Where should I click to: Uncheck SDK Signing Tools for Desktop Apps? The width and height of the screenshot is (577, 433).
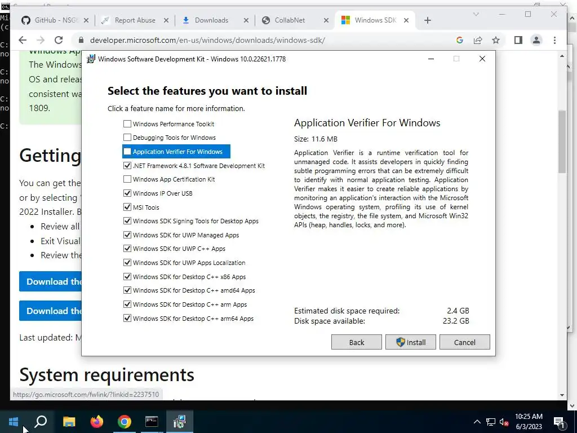127,220
